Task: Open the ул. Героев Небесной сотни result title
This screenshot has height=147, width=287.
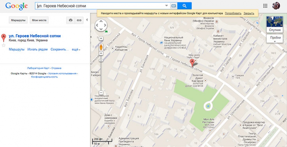Action: click(x=35, y=36)
